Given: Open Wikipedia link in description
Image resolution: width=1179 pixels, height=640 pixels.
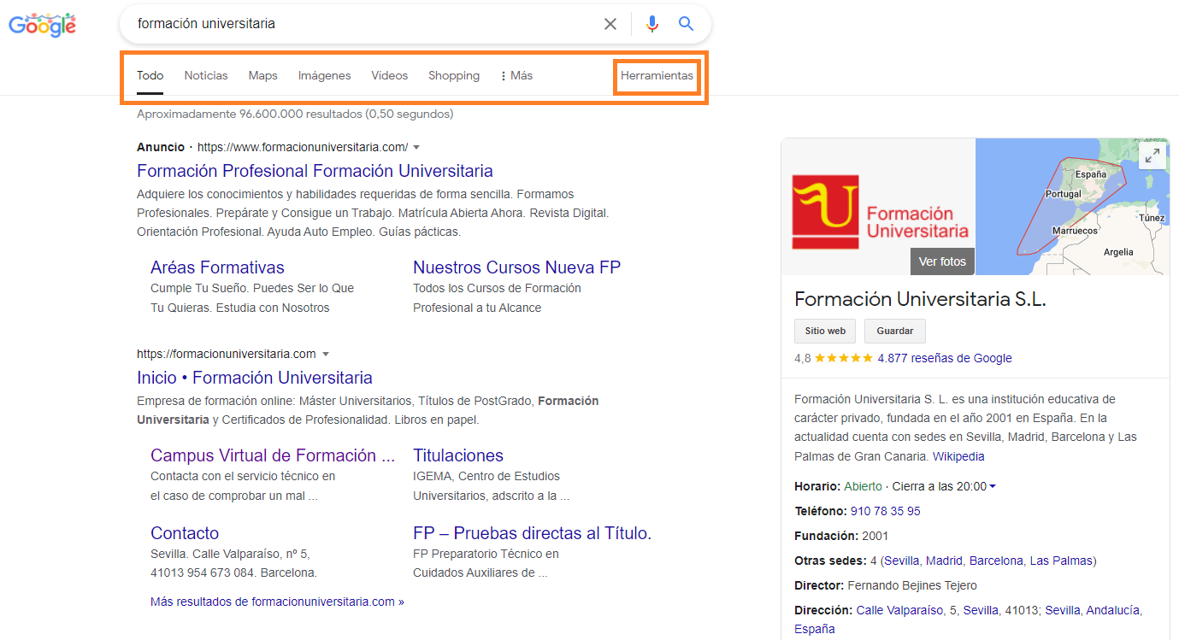Looking at the screenshot, I should pyautogui.click(x=958, y=456).
